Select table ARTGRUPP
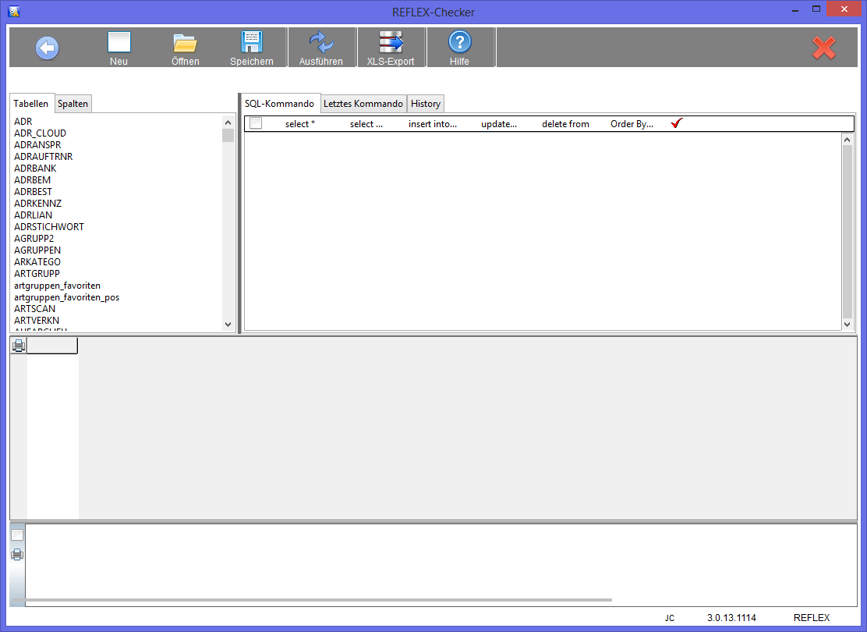867x632 pixels. point(37,273)
